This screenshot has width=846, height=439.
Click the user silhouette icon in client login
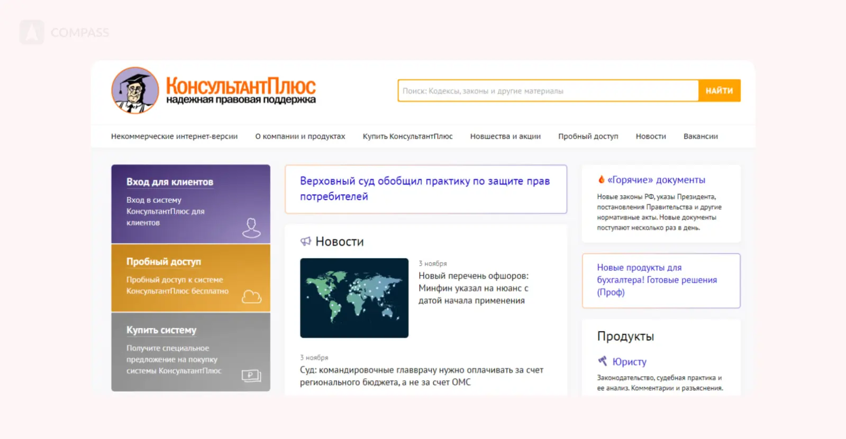pos(251,228)
